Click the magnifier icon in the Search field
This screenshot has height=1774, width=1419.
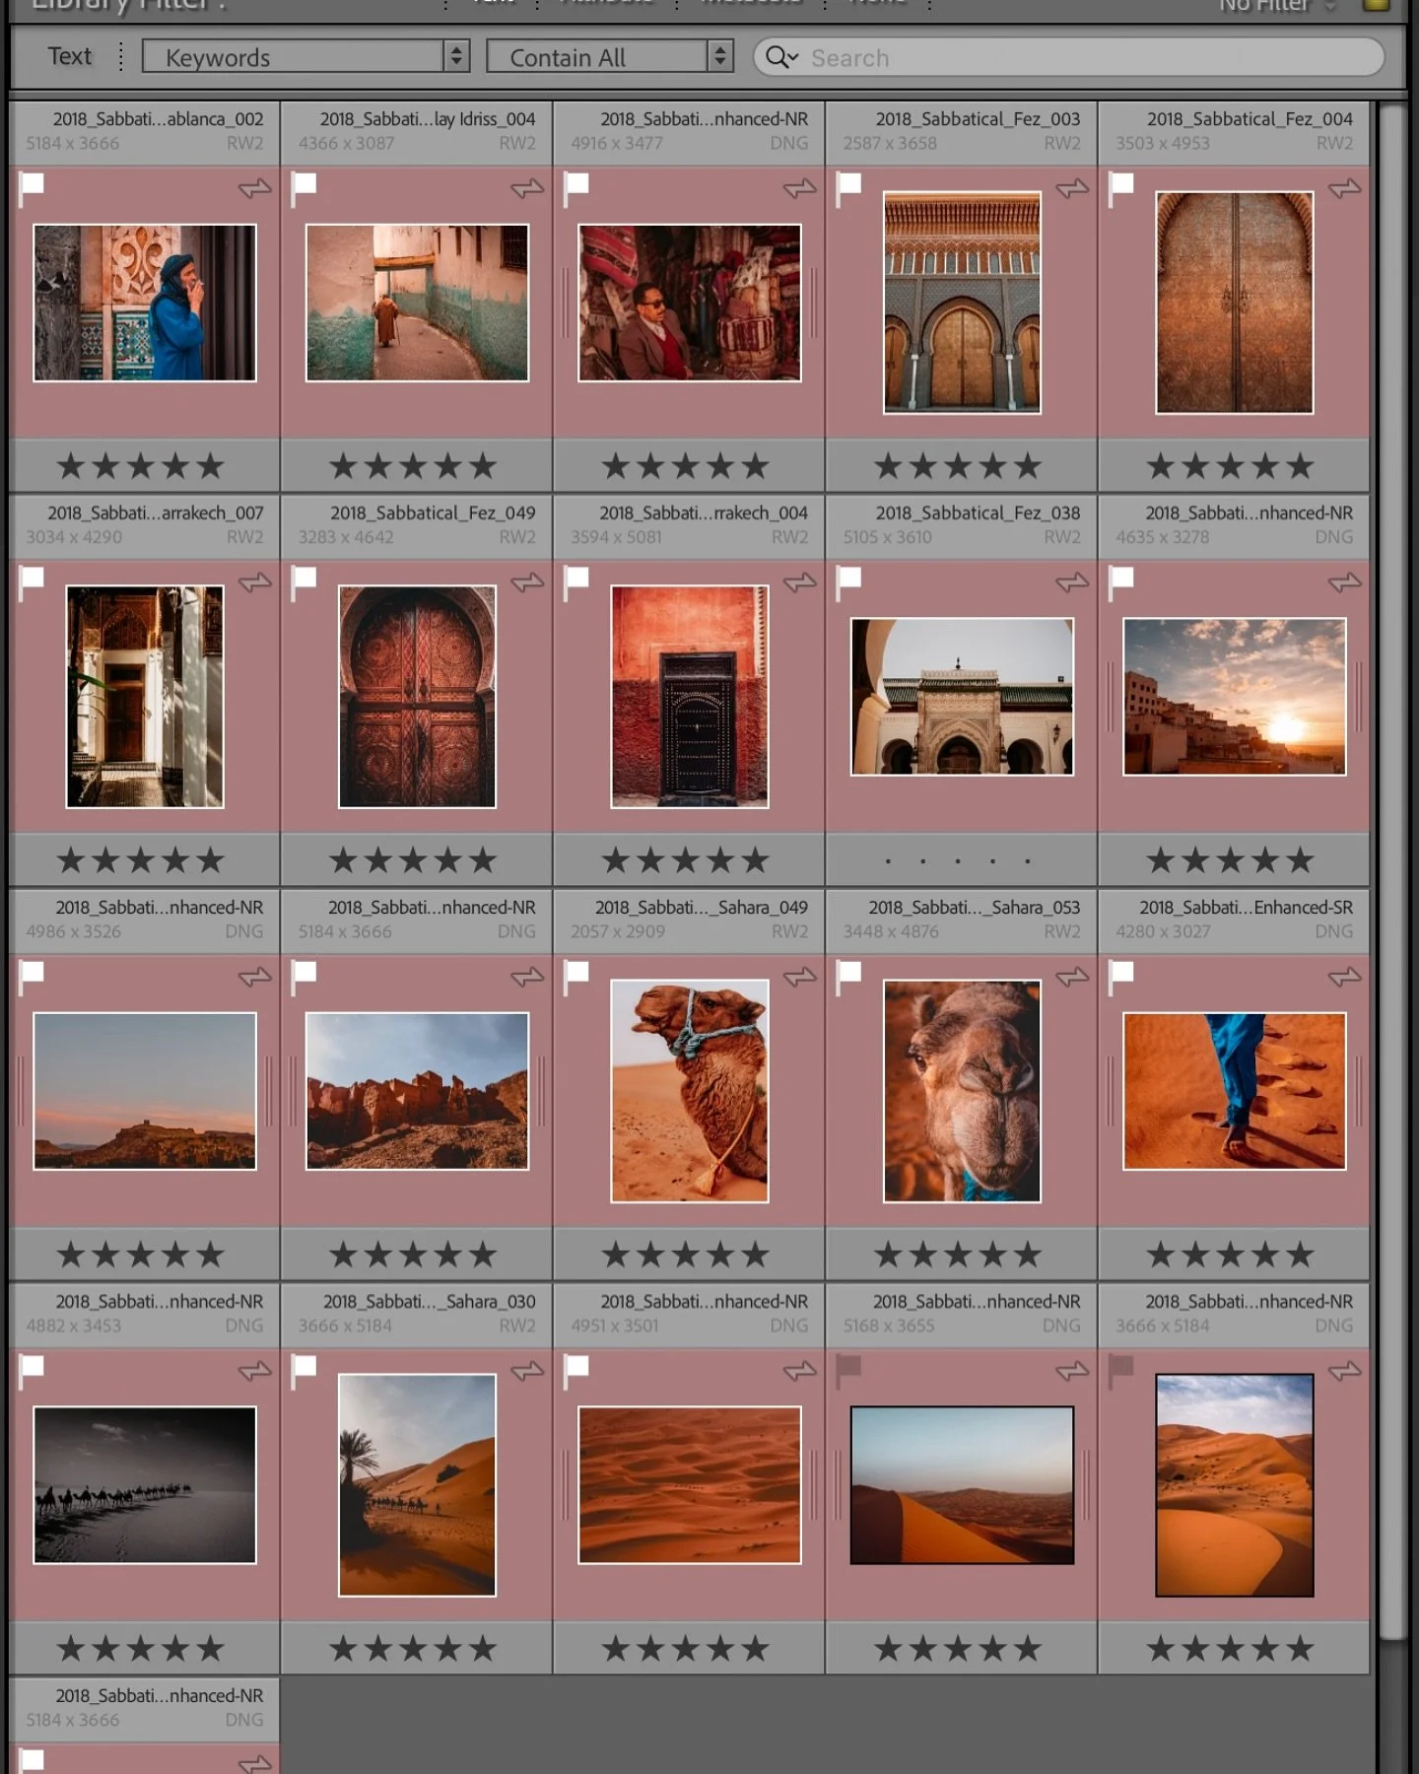click(x=781, y=57)
